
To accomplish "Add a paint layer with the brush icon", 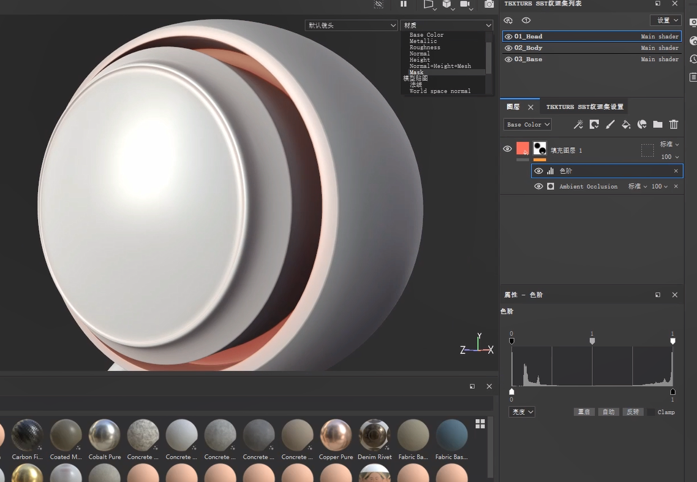I will pyautogui.click(x=610, y=124).
